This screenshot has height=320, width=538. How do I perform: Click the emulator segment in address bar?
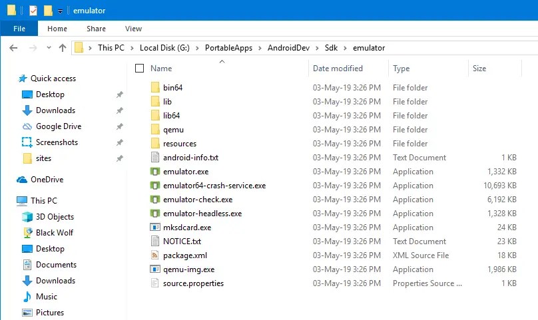pyautogui.click(x=369, y=48)
